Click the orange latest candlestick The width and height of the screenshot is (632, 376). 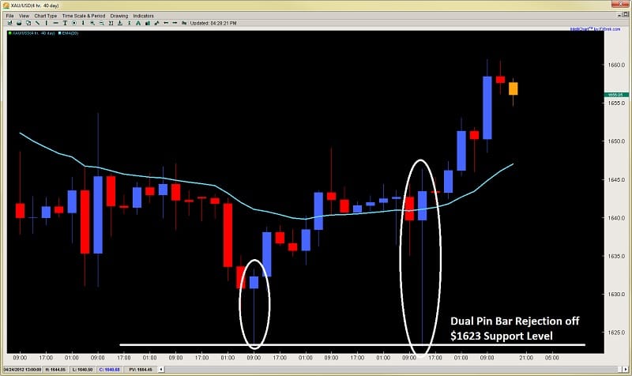click(x=513, y=88)
